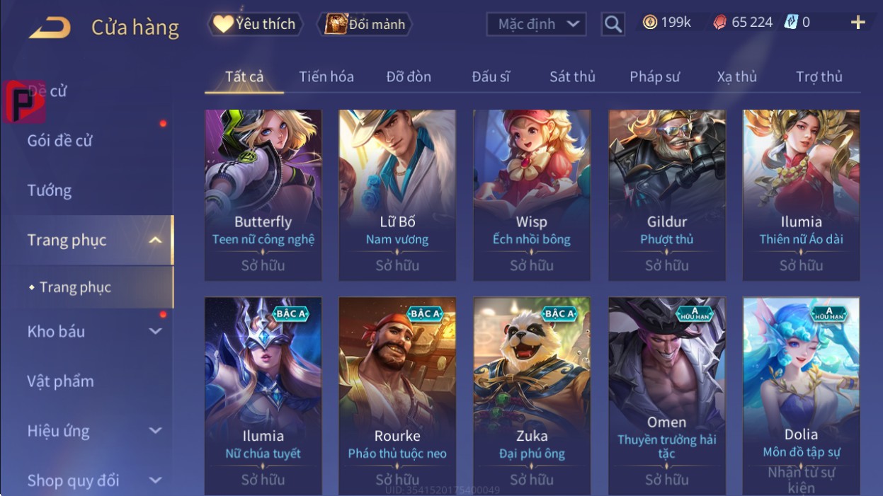Tap the chest icon in Đổi mảnh
The width and height of the screenshot is (883, 496).
coord(336,24)
